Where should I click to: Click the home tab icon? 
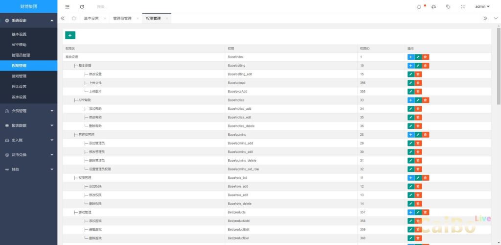[x=73, y=18]
